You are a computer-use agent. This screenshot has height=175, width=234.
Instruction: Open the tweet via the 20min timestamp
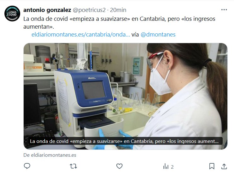coord(118,10)
